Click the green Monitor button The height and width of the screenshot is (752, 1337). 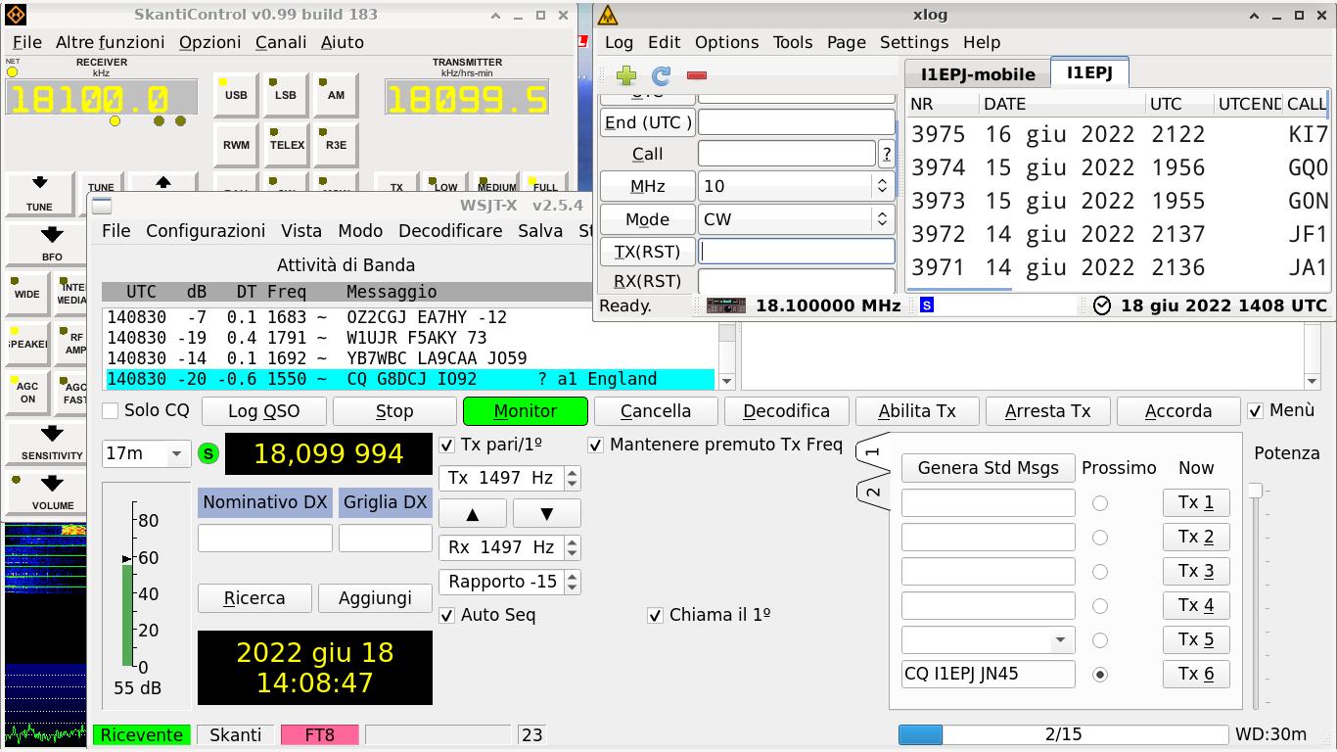click(526, 411)
